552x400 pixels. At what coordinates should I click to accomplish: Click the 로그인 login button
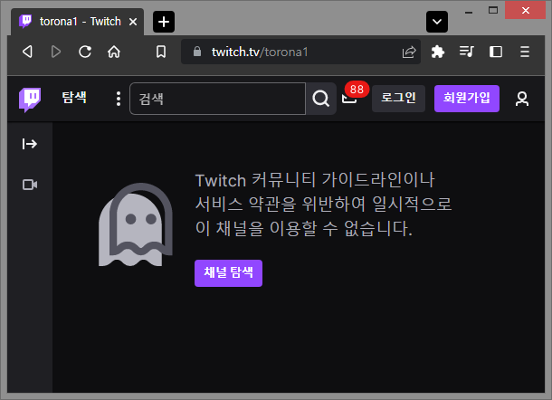(x=398, y=99)
